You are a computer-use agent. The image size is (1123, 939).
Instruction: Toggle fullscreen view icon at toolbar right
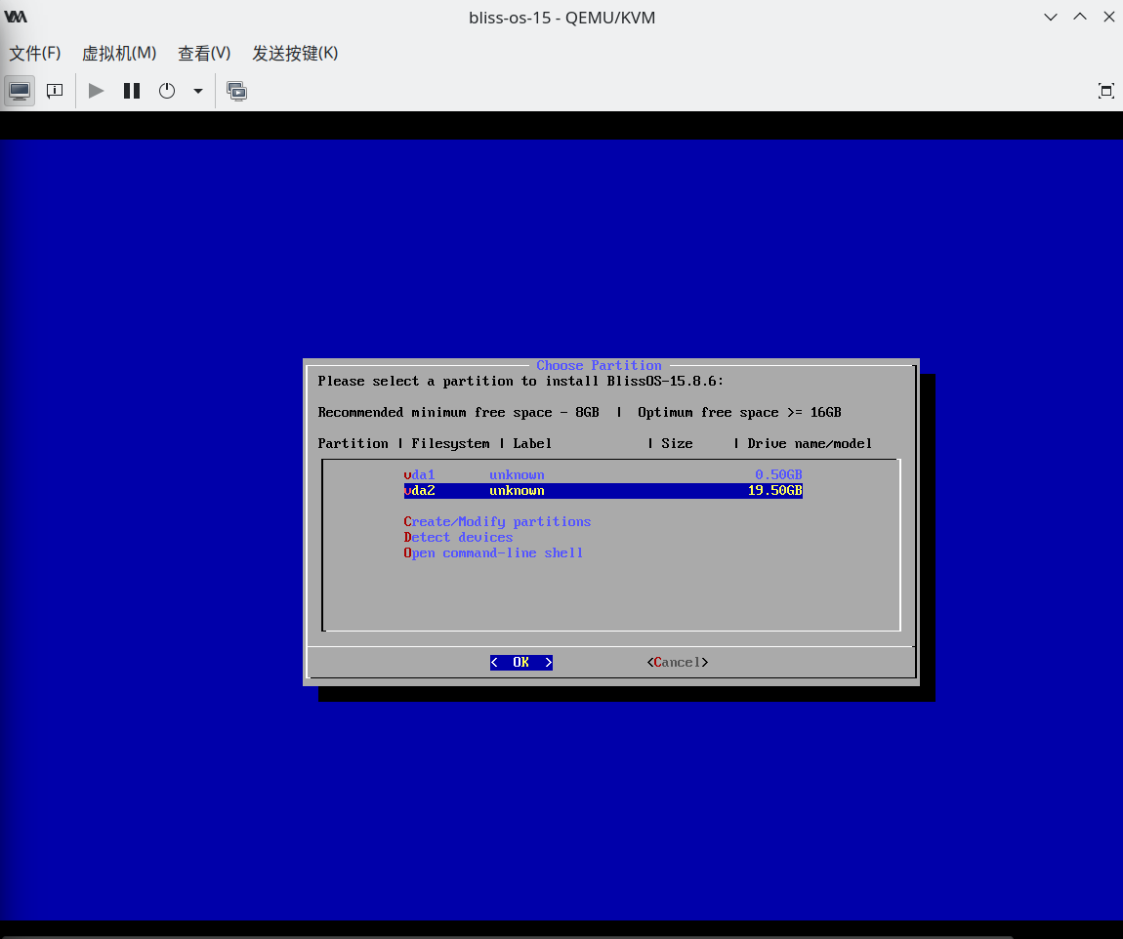[1105, 91]
